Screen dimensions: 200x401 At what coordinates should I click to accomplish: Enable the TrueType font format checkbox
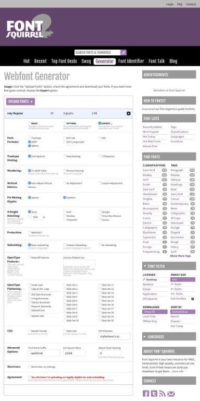pos(30,138)
